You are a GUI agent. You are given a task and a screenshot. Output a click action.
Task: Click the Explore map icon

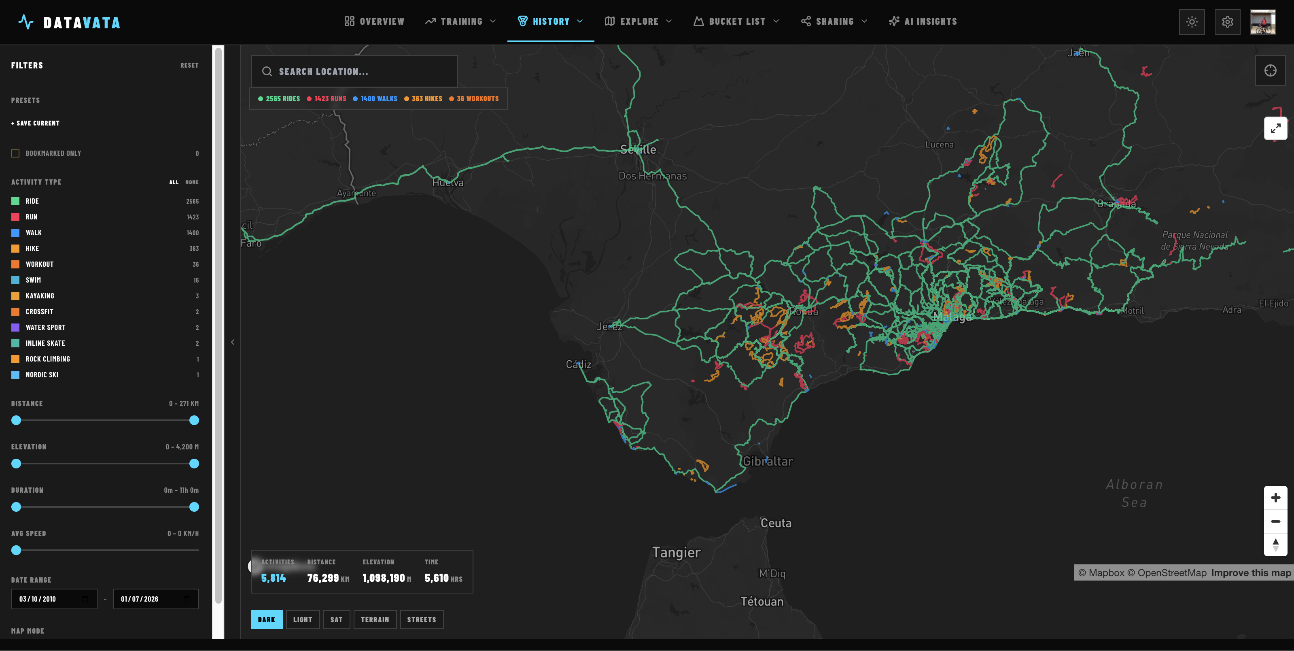pos(609,21)
